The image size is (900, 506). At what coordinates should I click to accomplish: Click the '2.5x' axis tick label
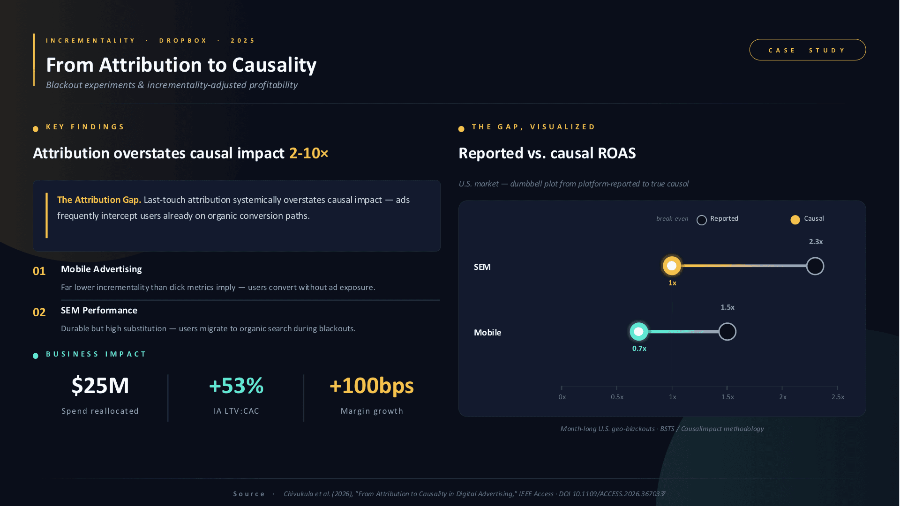pyautogui.click(x=838, y=397)
